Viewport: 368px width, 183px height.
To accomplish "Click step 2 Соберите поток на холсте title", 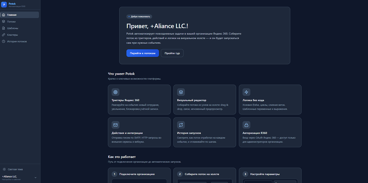I will tap(202, 174).
